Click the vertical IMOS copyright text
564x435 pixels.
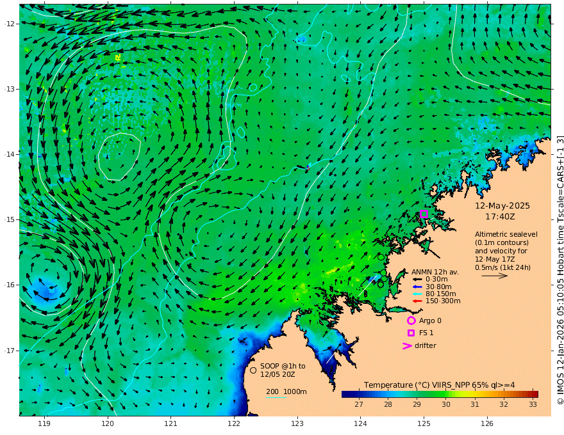(560, 270)
